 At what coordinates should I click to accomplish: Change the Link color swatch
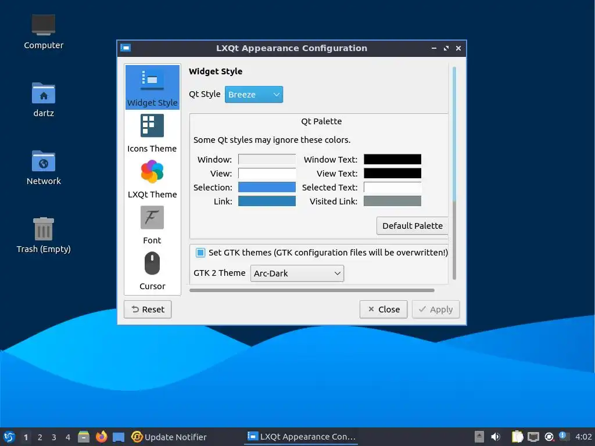click(x=267, y=201)
